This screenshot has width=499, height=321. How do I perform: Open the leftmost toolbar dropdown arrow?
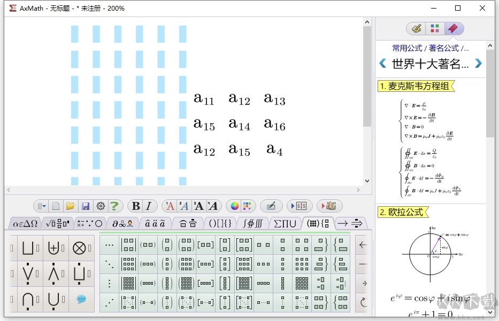click(44, 206)
